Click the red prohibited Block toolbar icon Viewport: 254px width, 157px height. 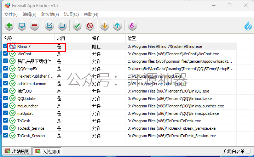coord(90,26)
